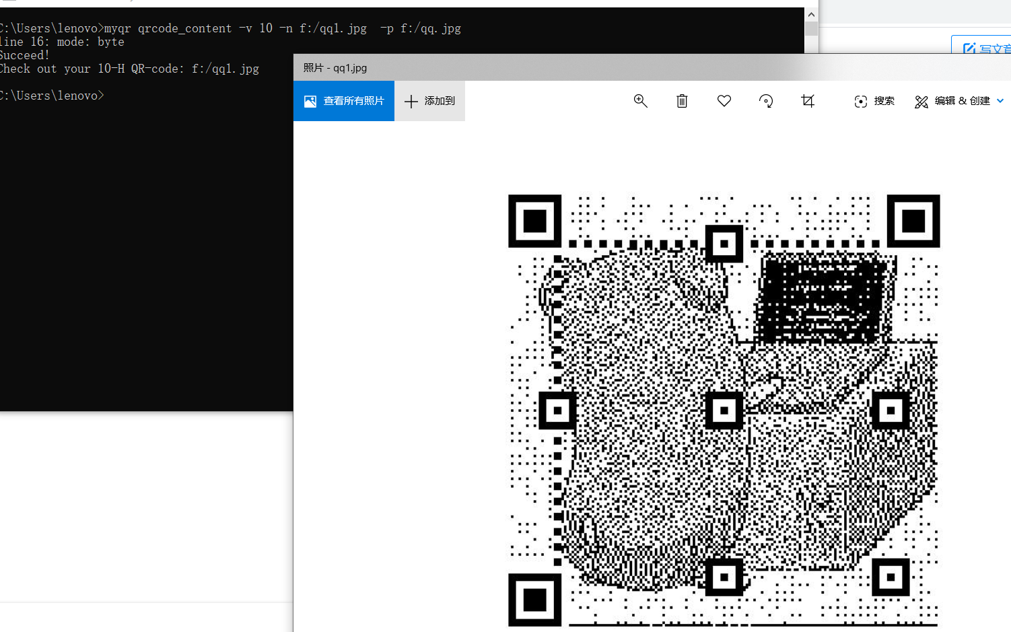Click the zoom magnifier icon in Photos
Viewport: 1011px width, 632px height.
640,101
